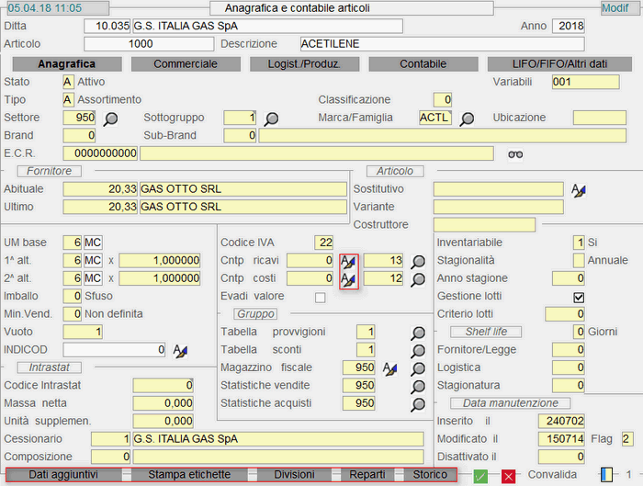
Task: Click the Cntp ricavi edit icon
Action: tap(349, 261)
